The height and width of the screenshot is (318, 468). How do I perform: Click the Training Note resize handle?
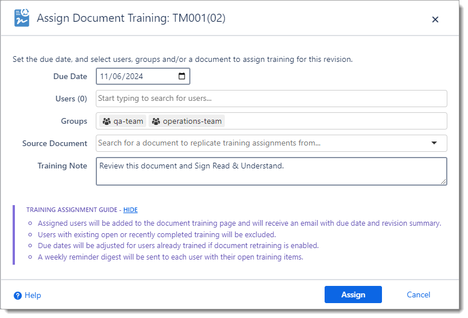[443, 182]
